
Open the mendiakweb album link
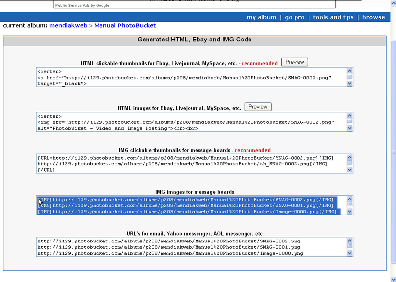(x=68, y=26)
